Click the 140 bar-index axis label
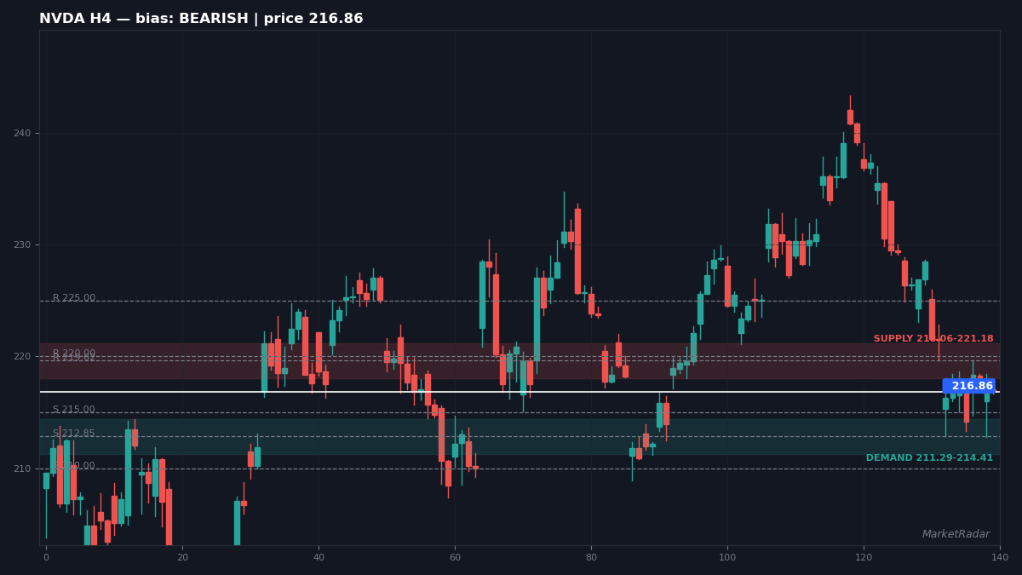Image resolution: width=1022 pixels, height=575 pixels. [1000, 558]
